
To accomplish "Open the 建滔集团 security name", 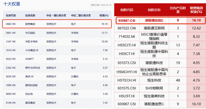I will 30,103.
